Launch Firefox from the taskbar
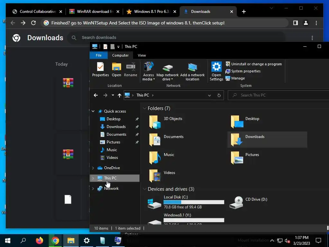Image resolution: width=329 pixels, height=247 pixels. coord(39,241)
